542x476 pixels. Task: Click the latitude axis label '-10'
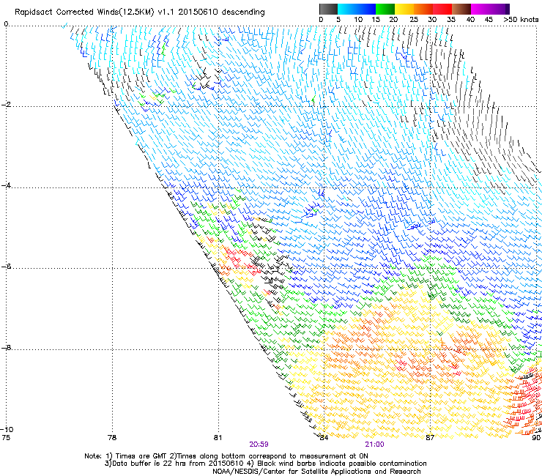click(x=7, y=429)
